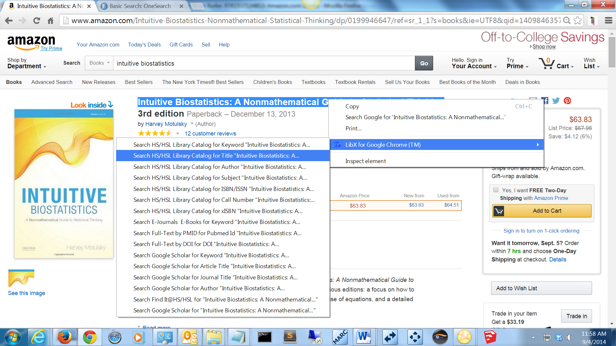
Task: Click the browser forward arrow
Action: click(x=22, y=21)
